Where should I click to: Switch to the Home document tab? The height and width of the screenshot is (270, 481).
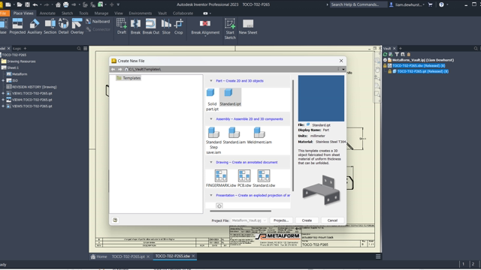(98, 256)
